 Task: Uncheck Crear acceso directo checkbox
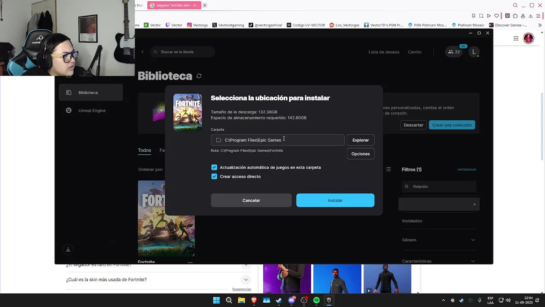tap(214, 177)
